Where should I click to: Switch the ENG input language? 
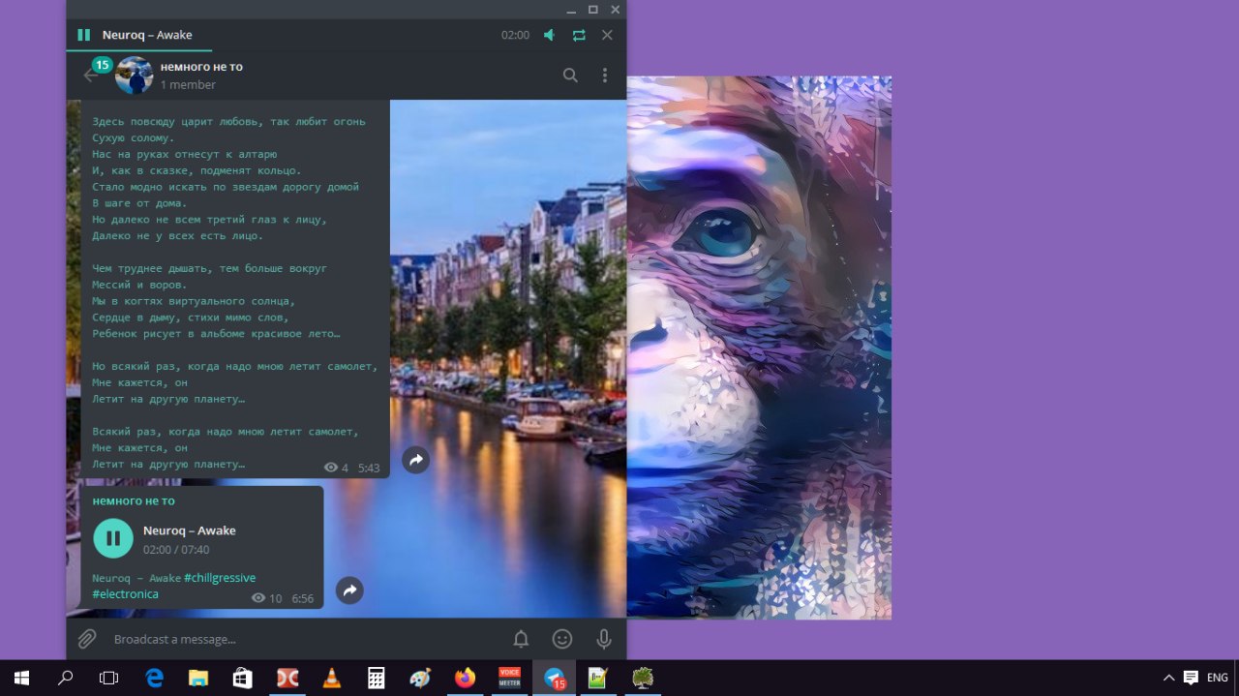[1218, 679]
